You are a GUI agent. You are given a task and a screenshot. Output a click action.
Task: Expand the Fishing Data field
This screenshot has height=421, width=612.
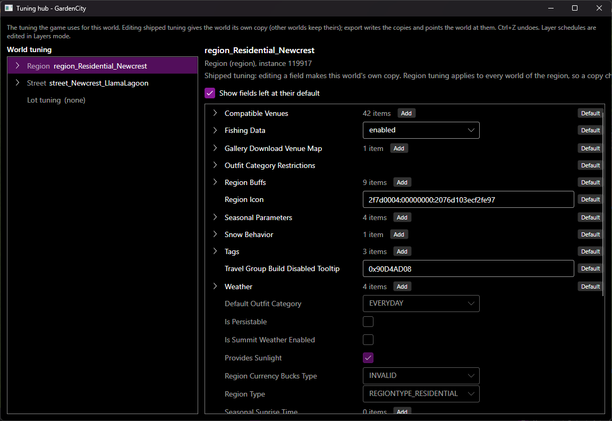point(215,130)
